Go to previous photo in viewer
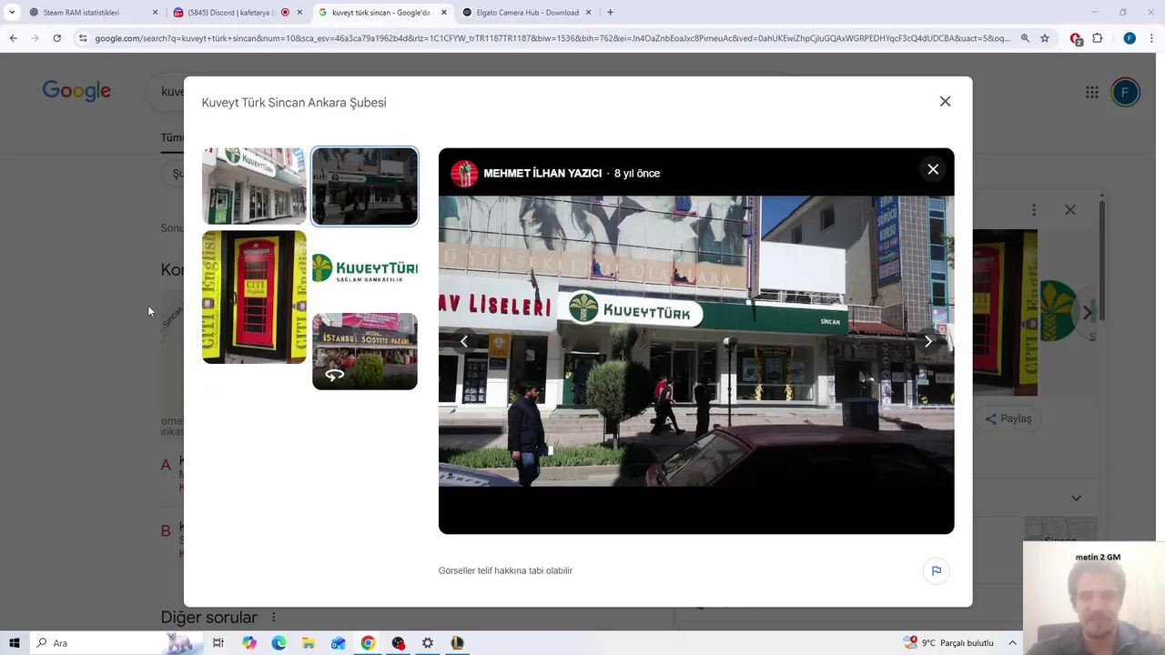Viewport: 1165px width, 655px height. (x=464, y=341)
